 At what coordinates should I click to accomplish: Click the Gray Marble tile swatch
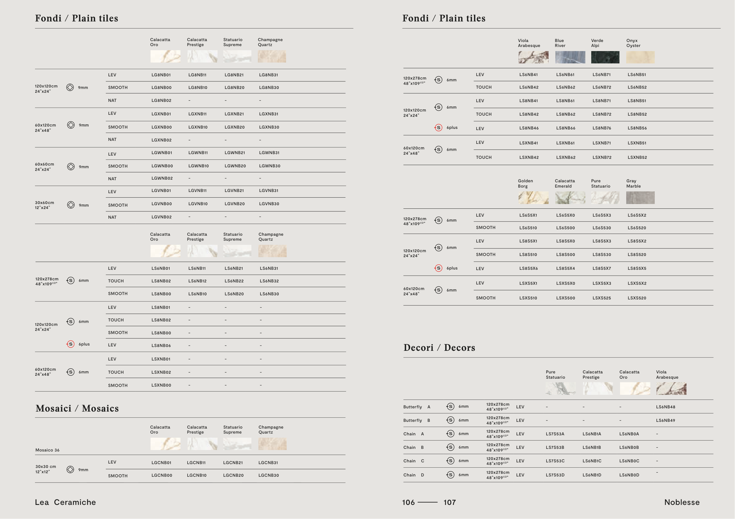[x=640, y=198]
